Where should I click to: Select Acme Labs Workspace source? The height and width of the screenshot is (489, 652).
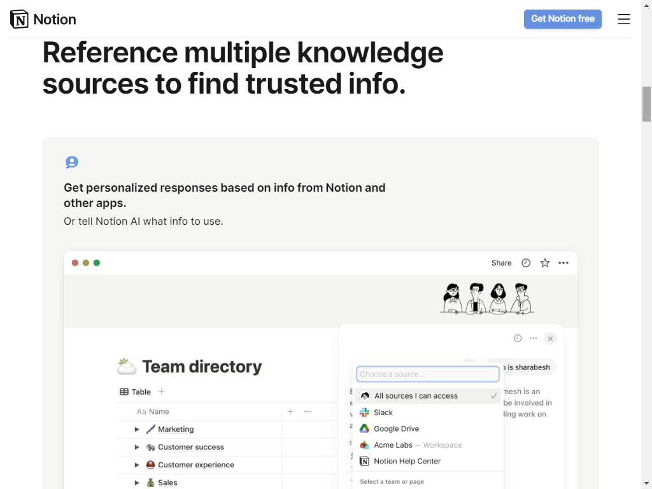[x=428, y=445]
